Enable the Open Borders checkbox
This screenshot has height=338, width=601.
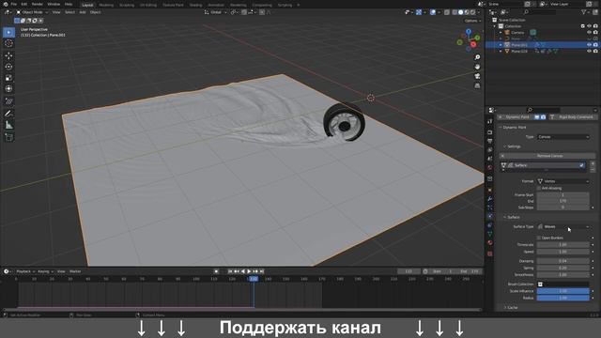tap(539, 238)
